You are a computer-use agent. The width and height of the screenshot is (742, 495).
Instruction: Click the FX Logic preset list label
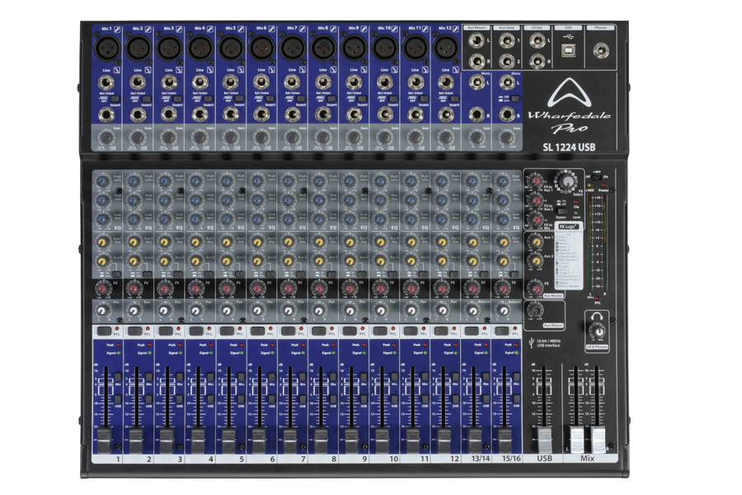tap(568, 226)
